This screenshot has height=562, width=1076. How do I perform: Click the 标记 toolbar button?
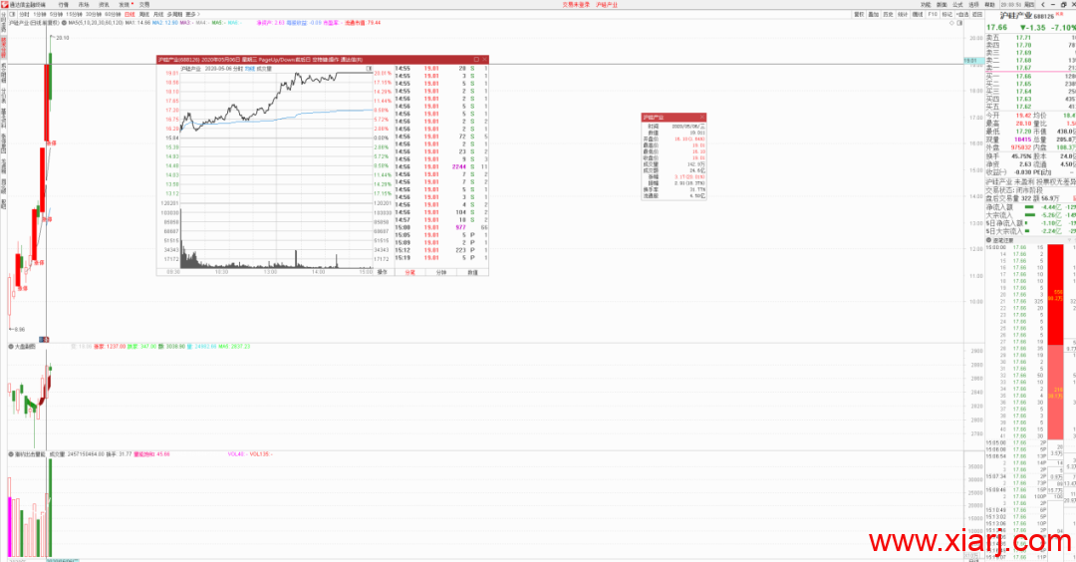[x=947, y=14]
